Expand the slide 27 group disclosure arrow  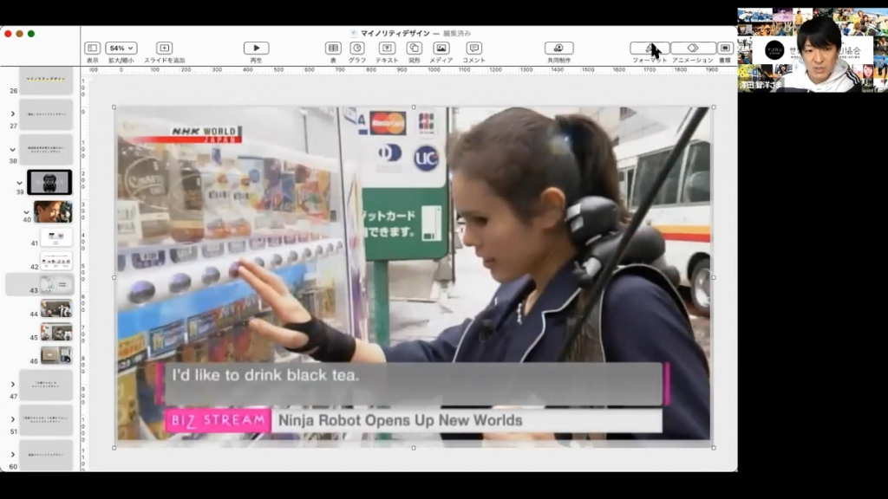(12, 113)
